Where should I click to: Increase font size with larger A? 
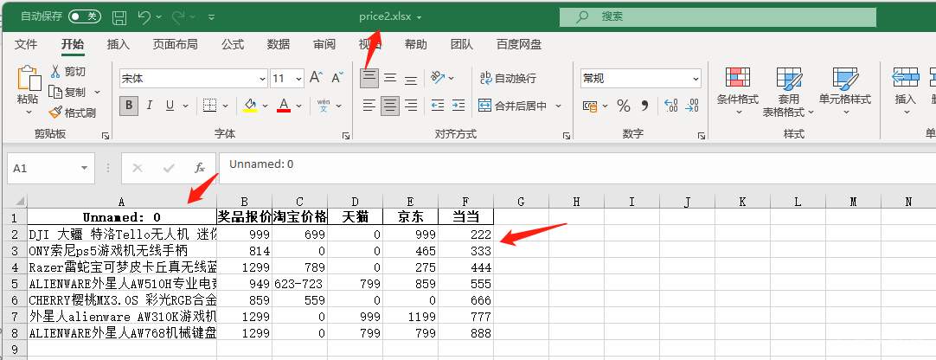coord(317,78)
